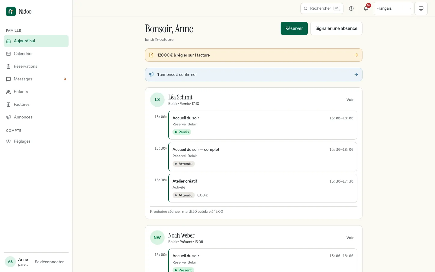
Task: Open Réservations in the sidebar
Action: (x=36, y=66)
